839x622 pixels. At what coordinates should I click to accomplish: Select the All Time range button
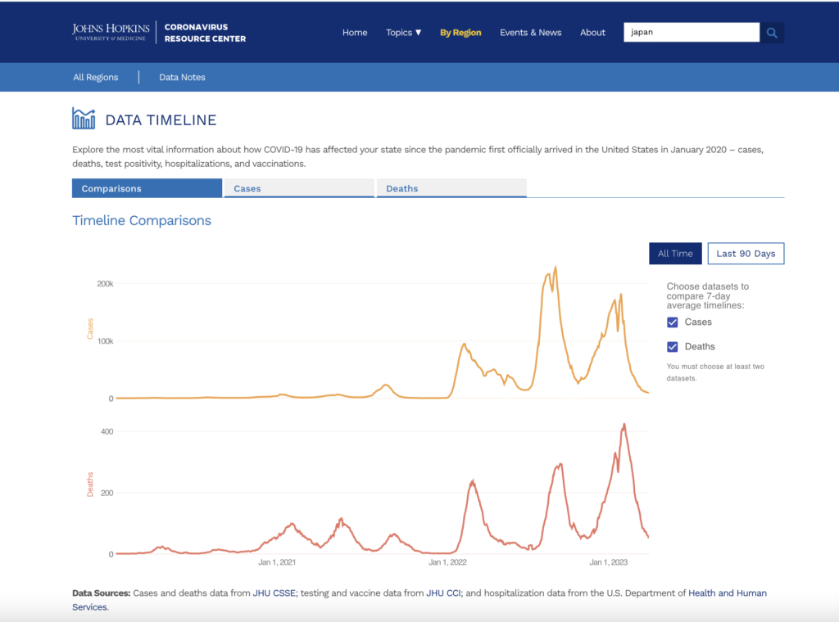point(675,254)
